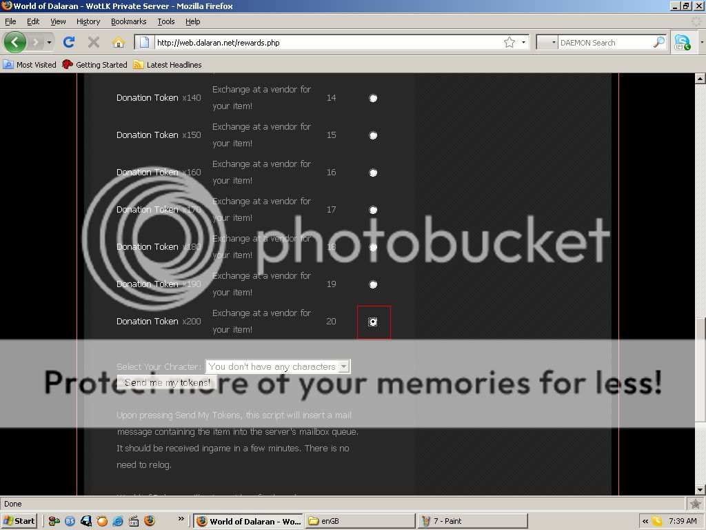
Task: Open the Help menu
Action: 193,21
